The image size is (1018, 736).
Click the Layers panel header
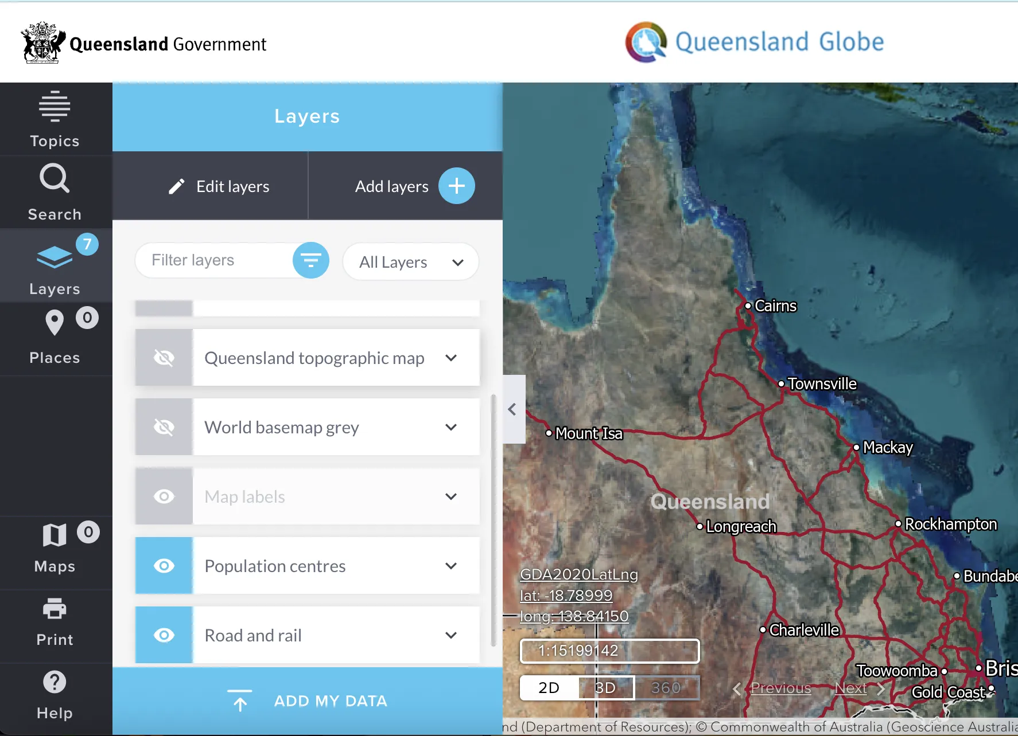pos(308,116)
